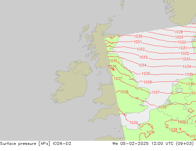Select the 1029 isobar label
Screen dimensions: 196x151
pos(179,37)
